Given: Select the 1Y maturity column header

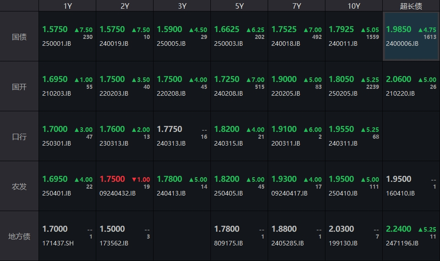Looking at the screenshot, I should pyautogui.click(x=67, y=6).
